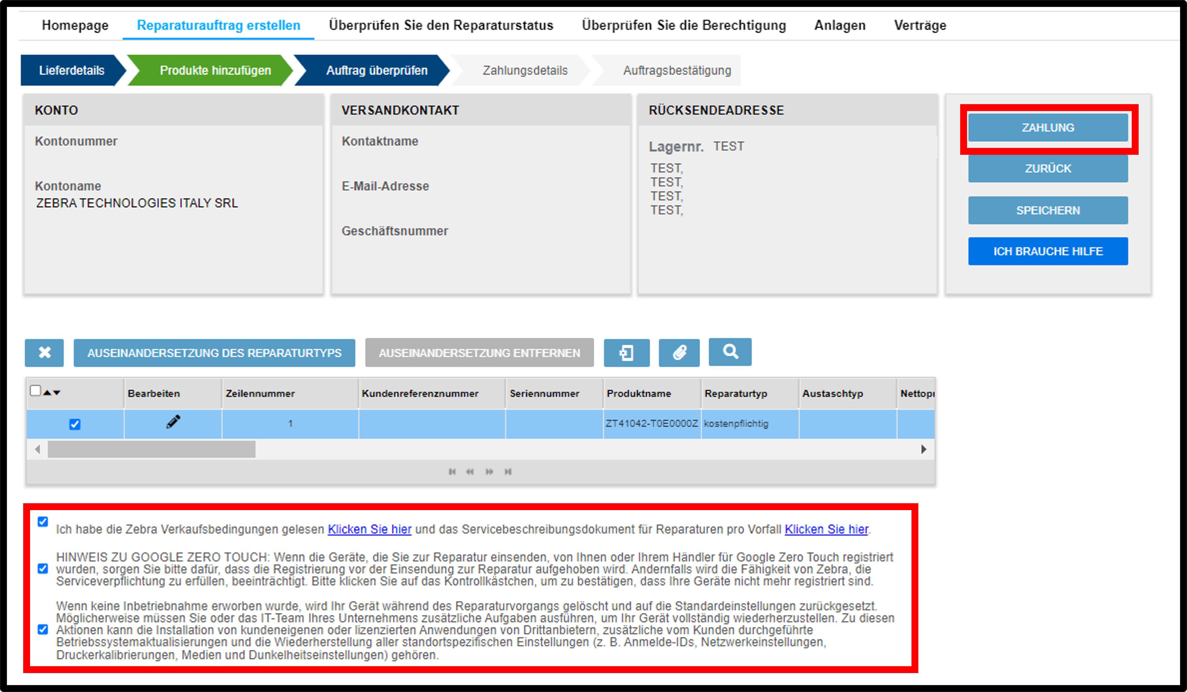Click the table scrollbar right arrow
Screen dimensions: 1187x692
pyautogui.click(x=924, y=449)
